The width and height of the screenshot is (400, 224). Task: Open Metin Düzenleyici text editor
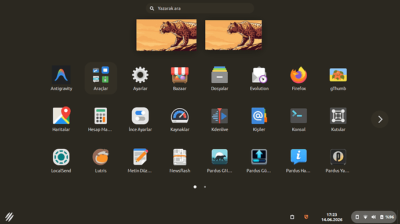click(140, 160)
